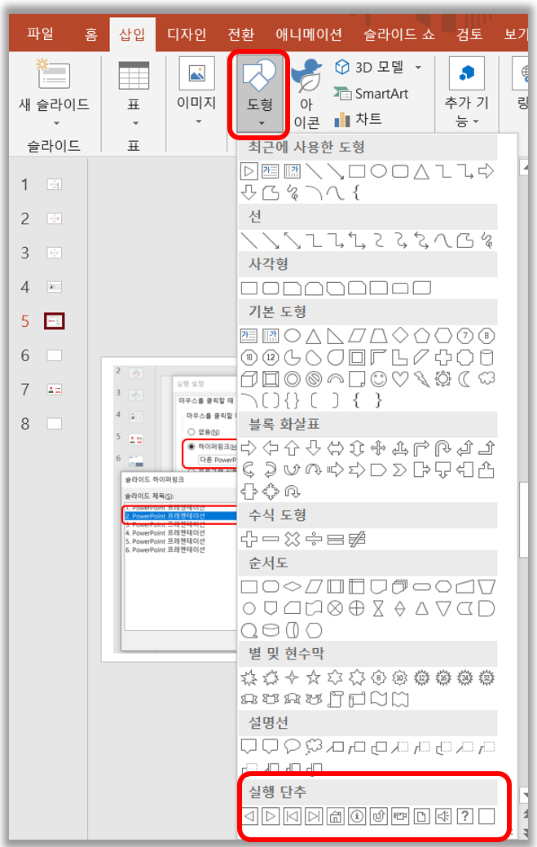Select the double-arrow line shape
Viewport: 537px width, 847px height.
292,240
